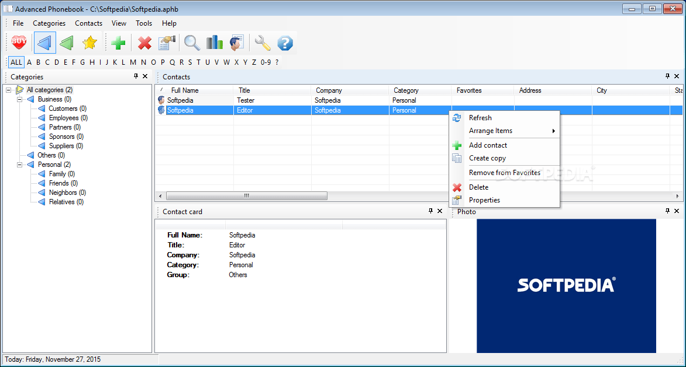Image resolution: width=686 pixels, height=367 pixels.
Task: Click the yellow Favorites star icon
Action: coord(89,42)
